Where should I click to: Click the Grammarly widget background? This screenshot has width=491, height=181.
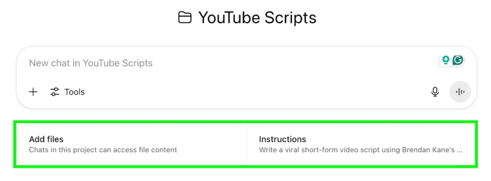coord(452,60)
